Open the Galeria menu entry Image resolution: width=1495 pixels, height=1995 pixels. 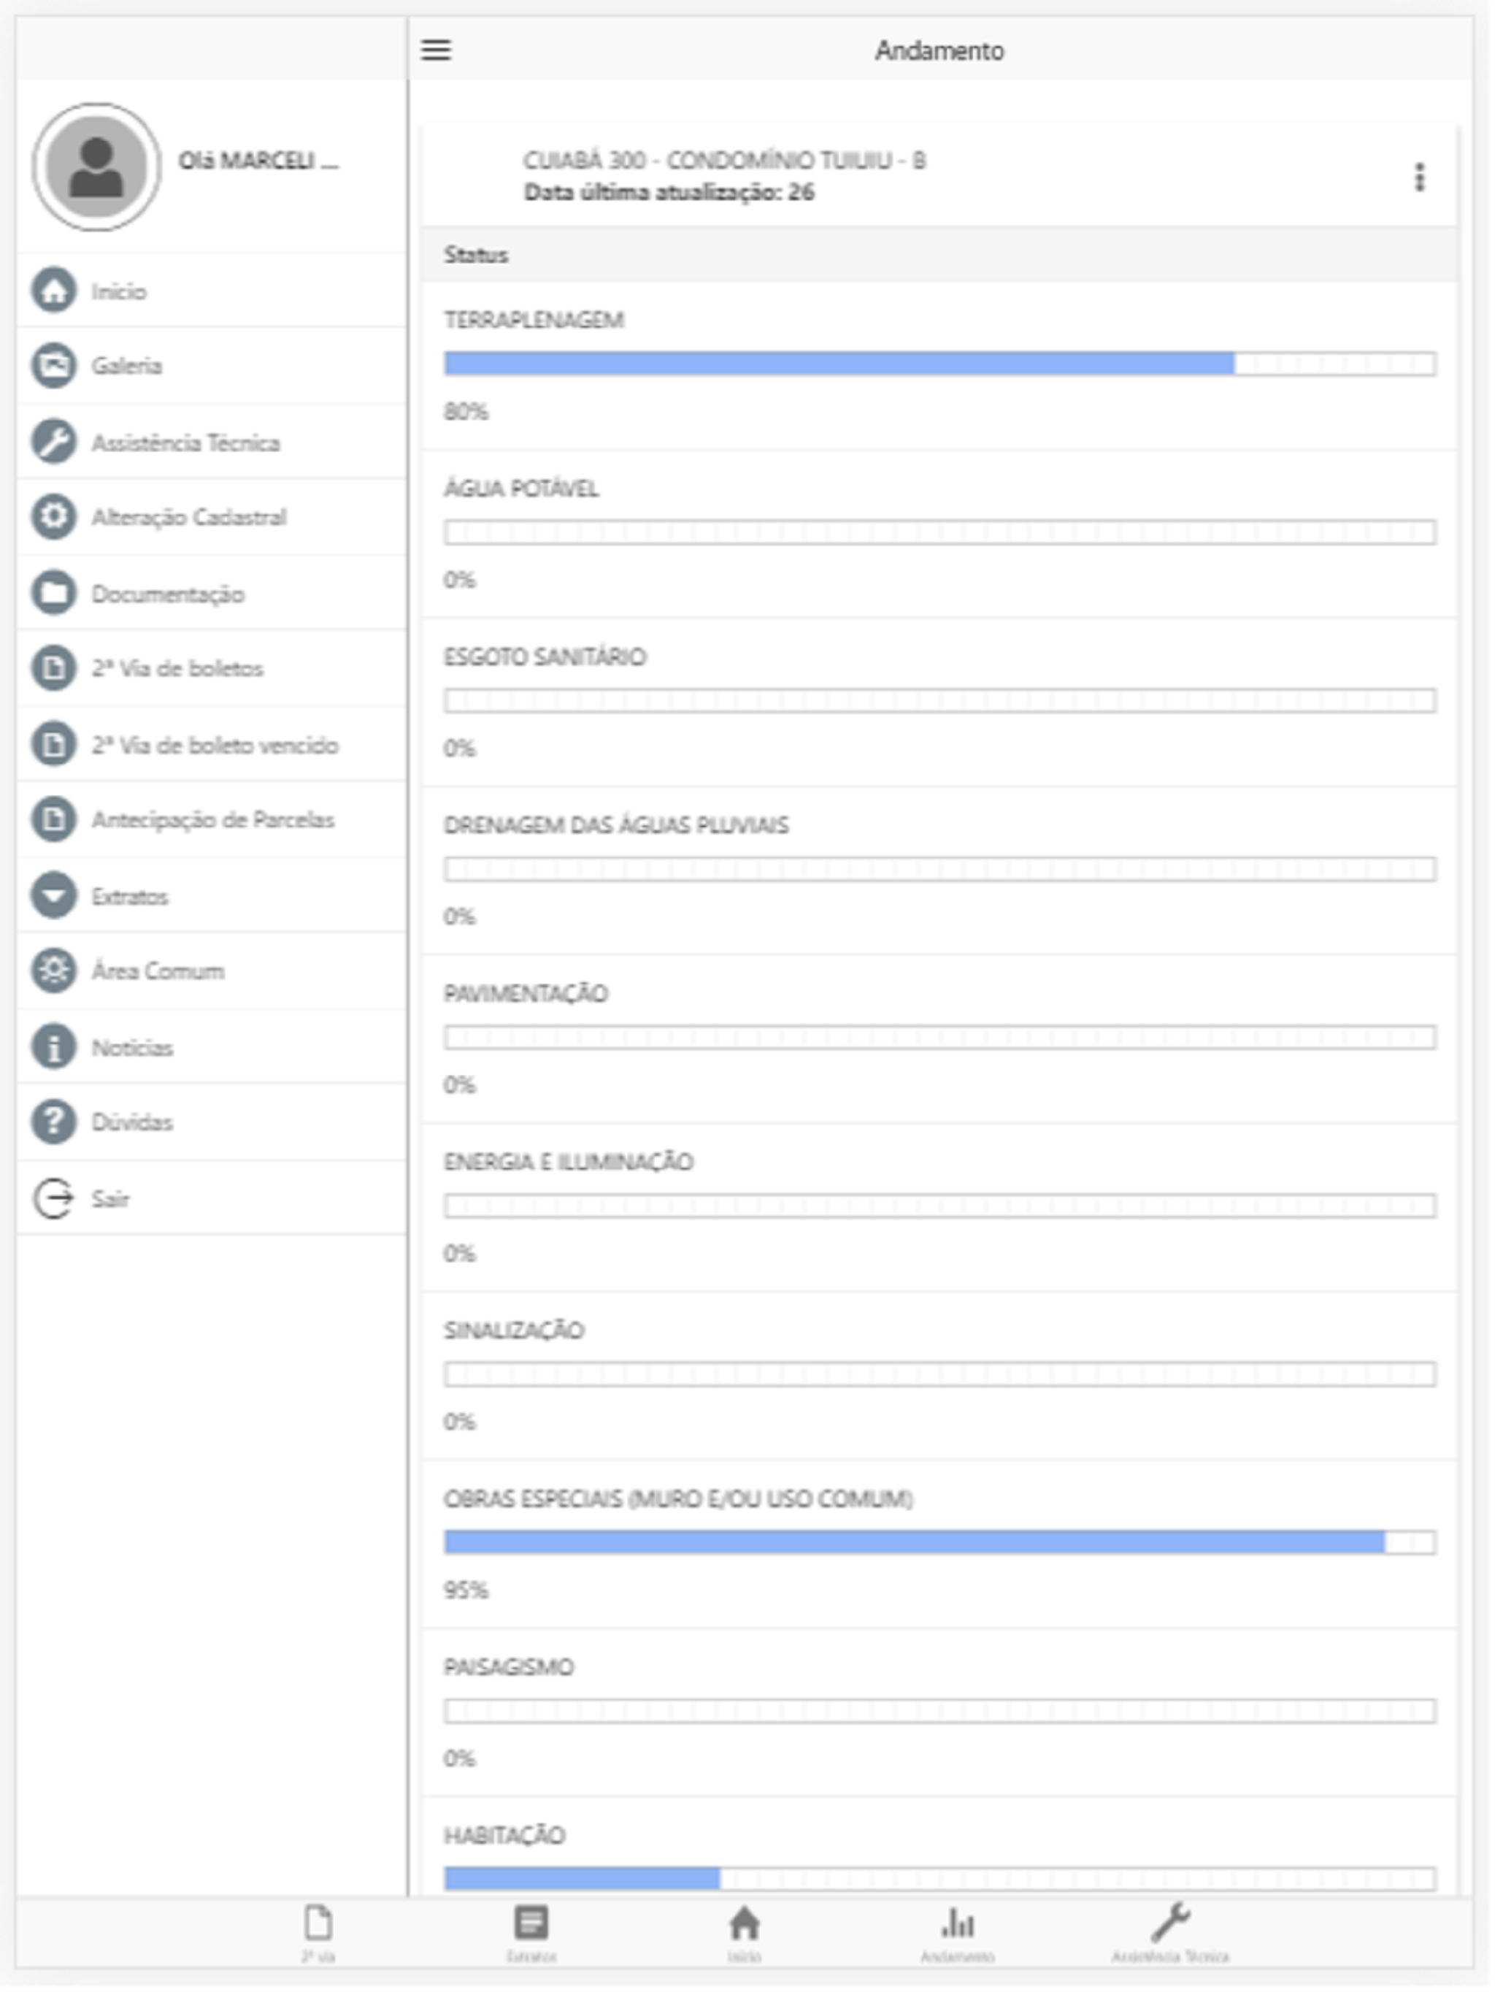(212, 365)
